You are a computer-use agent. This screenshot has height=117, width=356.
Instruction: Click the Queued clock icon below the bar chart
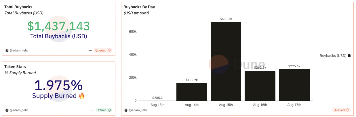click(348, 110)
